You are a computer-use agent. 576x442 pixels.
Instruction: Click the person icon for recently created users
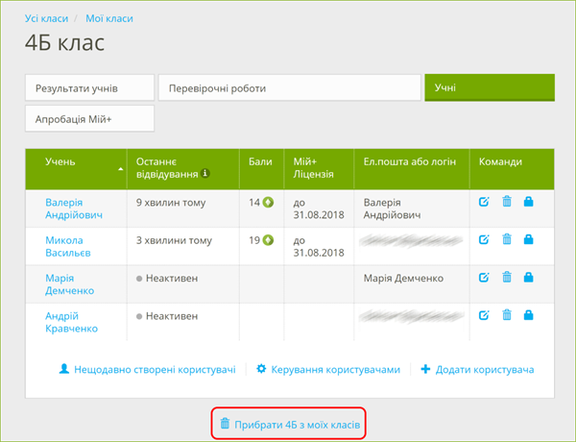point(64,369)
